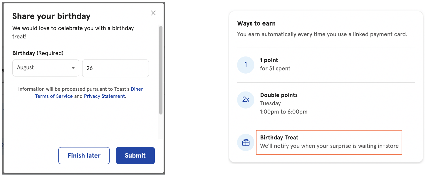Click the linked payment card description text
Viewport: 426px width, 176px height.
pos(322,34)
